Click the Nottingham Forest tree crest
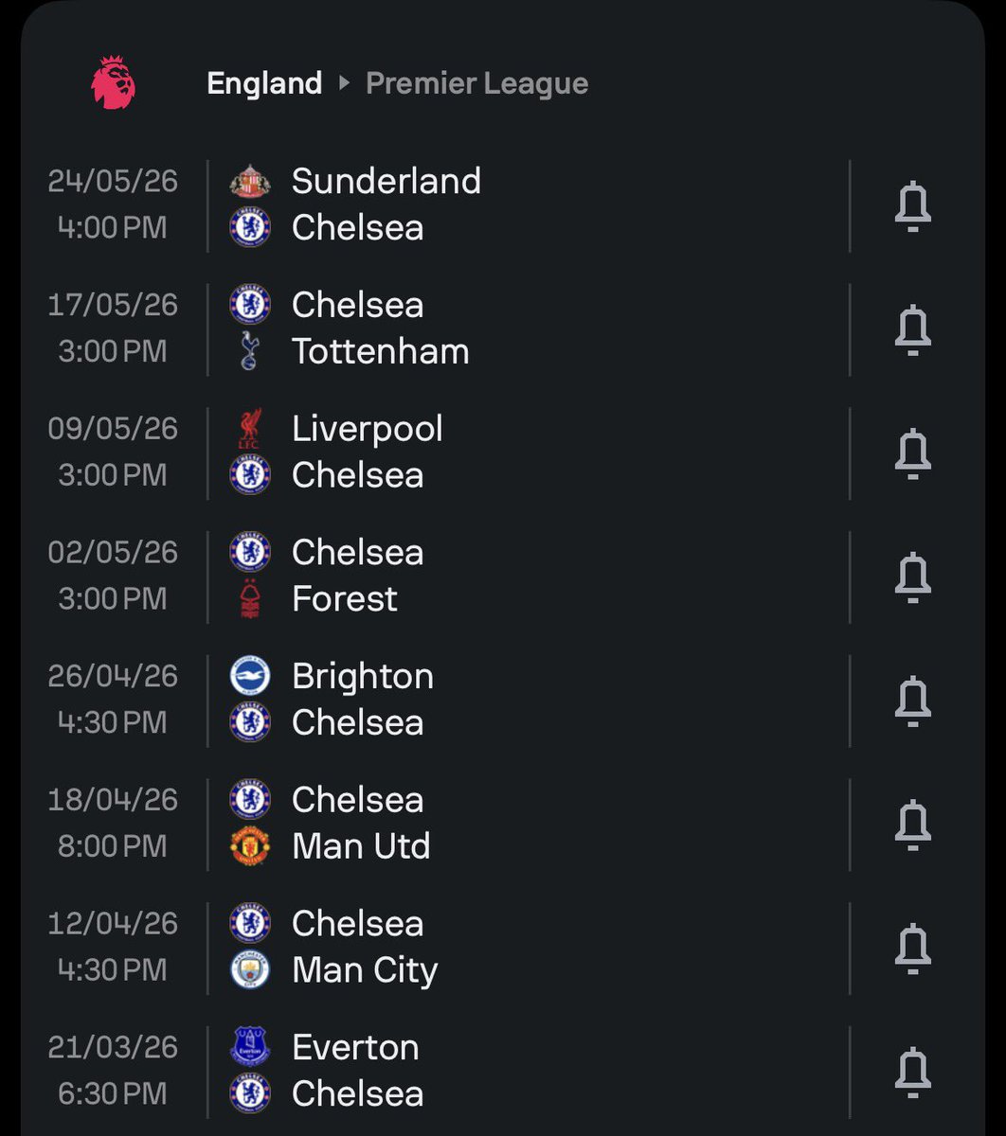This screenshot has height=1136, width=1006. coord(250,598)
